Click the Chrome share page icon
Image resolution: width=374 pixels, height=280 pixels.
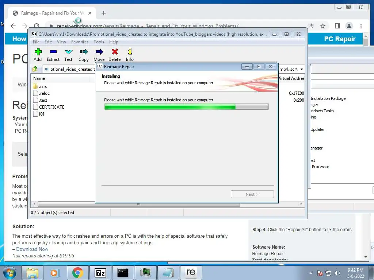(x=311, y=26)
